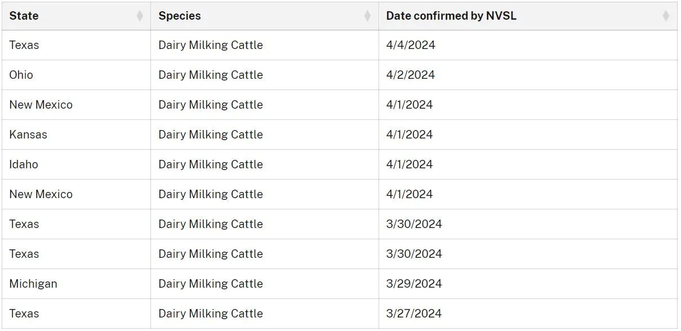Select the 3/27/2024 date cell

(414, 314)
